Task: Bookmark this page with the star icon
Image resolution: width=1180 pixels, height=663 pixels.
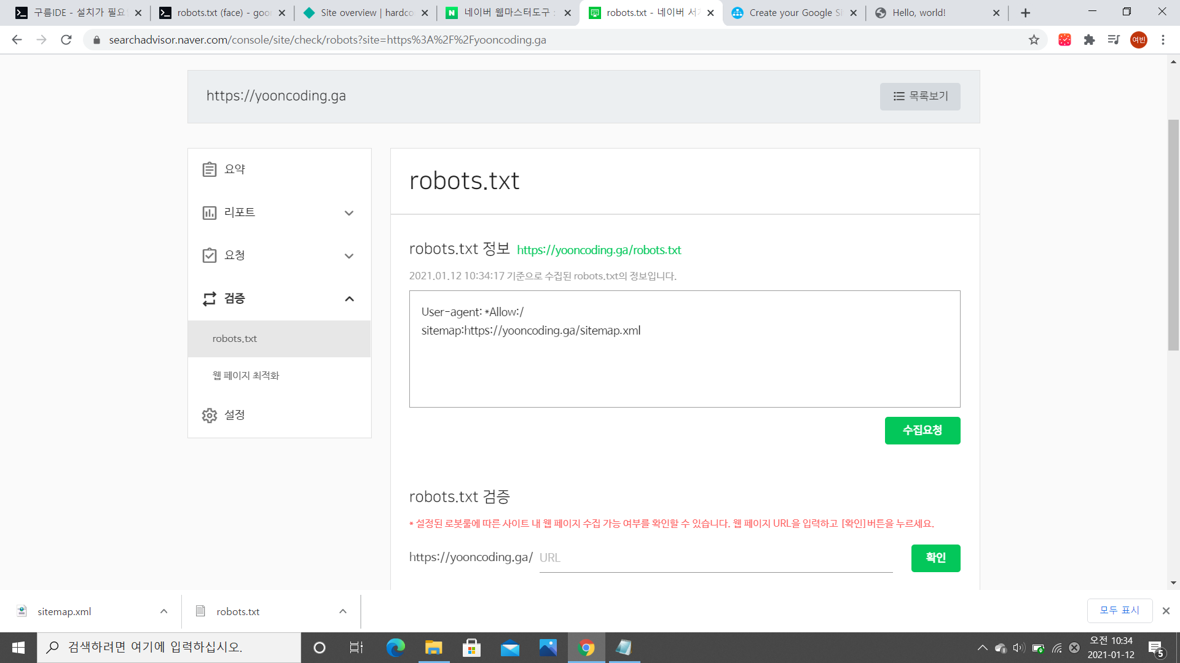Action: coord(1034,40)
